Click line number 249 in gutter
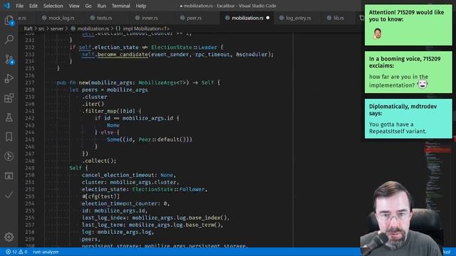 30,168
